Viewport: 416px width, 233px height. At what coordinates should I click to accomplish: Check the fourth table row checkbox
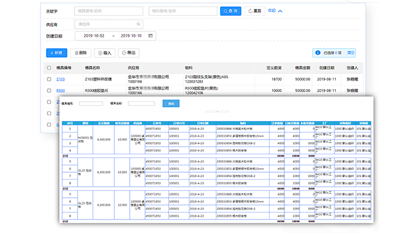point(49,113)
